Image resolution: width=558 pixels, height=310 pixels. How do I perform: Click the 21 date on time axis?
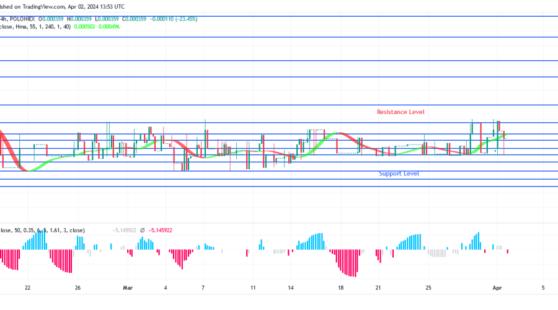click(378, 288)
